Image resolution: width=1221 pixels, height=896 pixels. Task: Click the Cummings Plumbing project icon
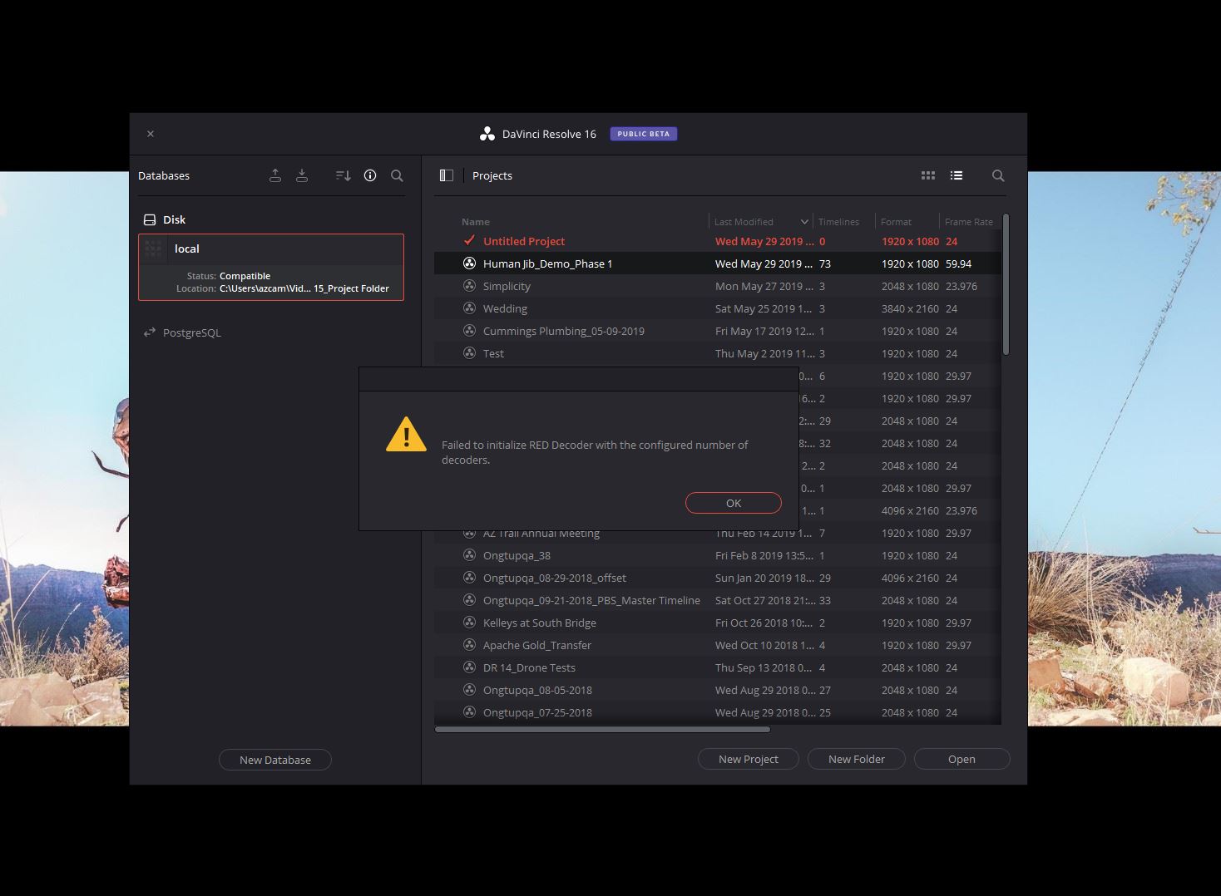469,330
